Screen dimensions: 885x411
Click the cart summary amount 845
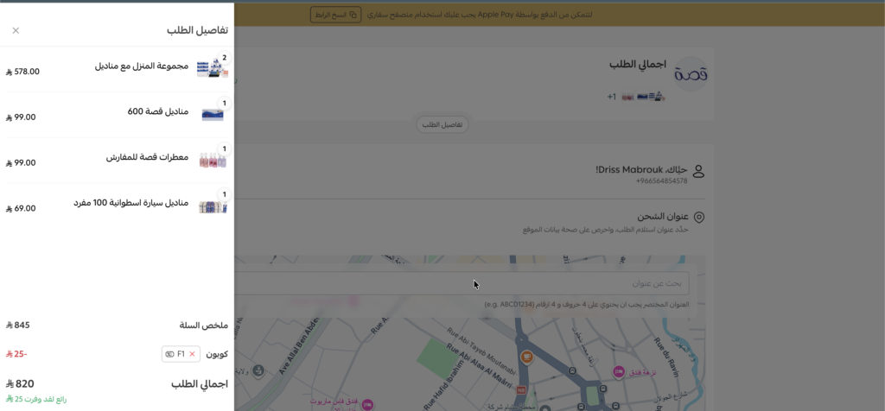(x=18, y=326)
